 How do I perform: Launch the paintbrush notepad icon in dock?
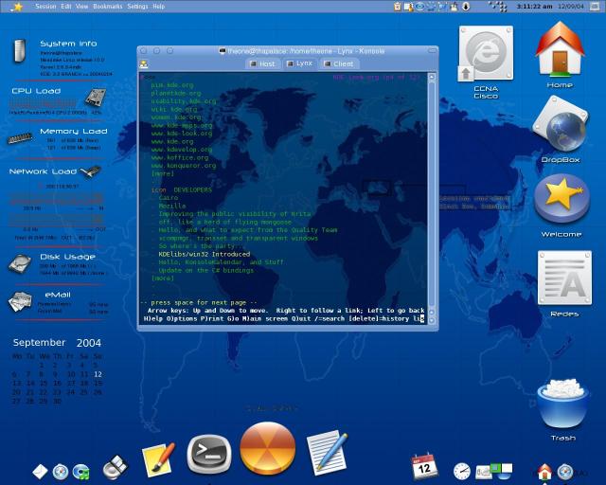[x=158, y=459]
